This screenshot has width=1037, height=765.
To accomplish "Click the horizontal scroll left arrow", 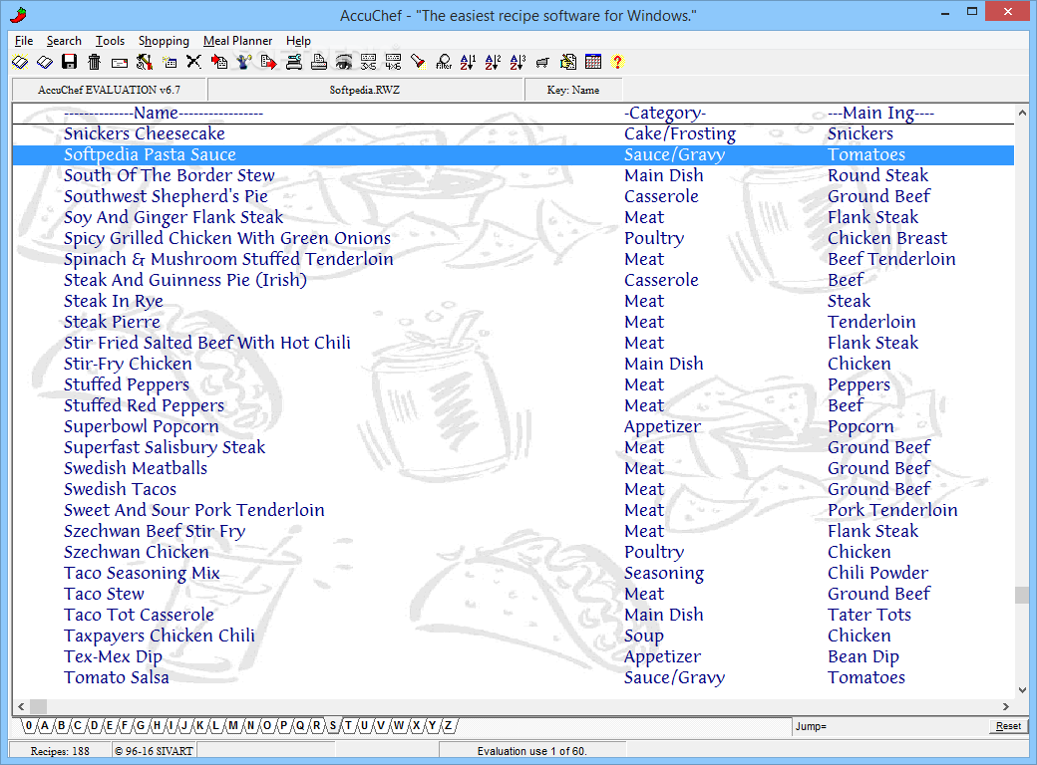I will [x=21, y=706].
